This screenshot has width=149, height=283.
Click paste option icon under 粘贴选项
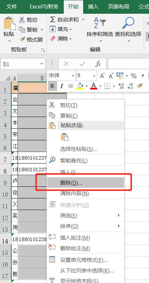click(x=64, y=137)
